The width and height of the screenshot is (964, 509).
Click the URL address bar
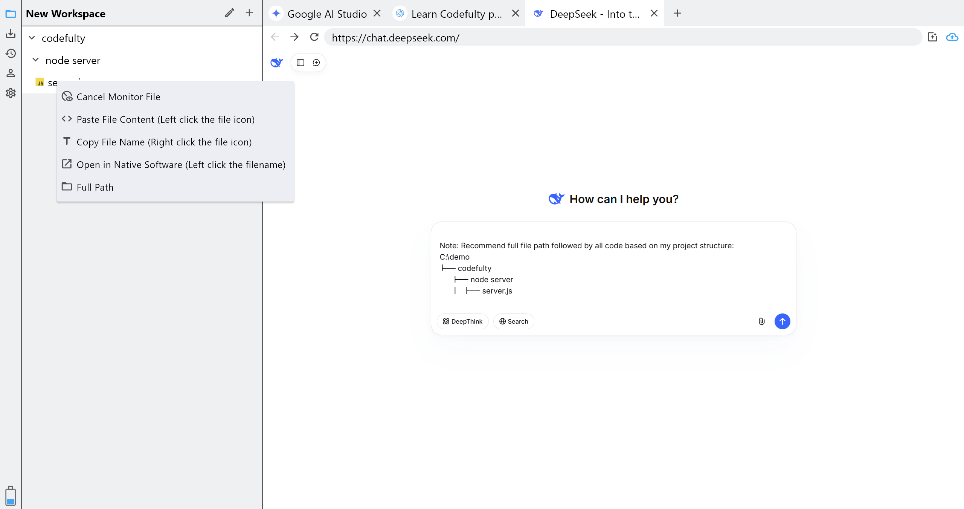point(621,38)
